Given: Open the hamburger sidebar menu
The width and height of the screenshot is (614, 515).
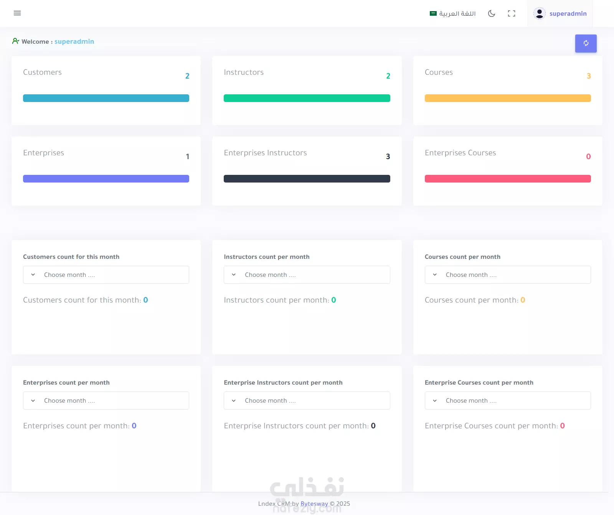Looking at the screenshot, I should tap(17, 13).
